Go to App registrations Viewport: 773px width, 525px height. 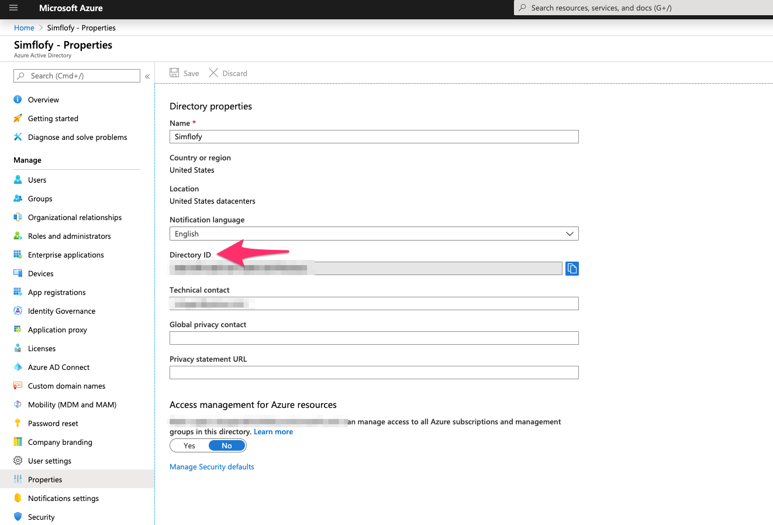tap(57, 292)
